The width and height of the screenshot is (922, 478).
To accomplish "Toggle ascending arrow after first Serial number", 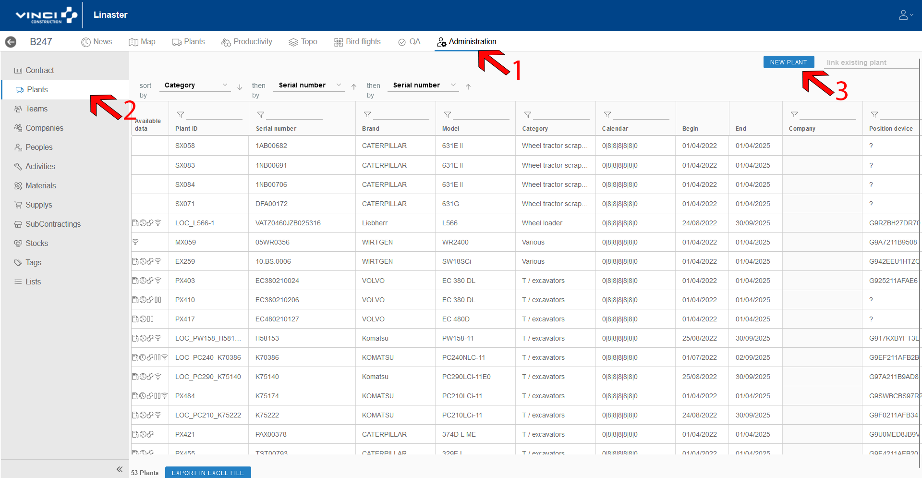I will pos(354,87).
